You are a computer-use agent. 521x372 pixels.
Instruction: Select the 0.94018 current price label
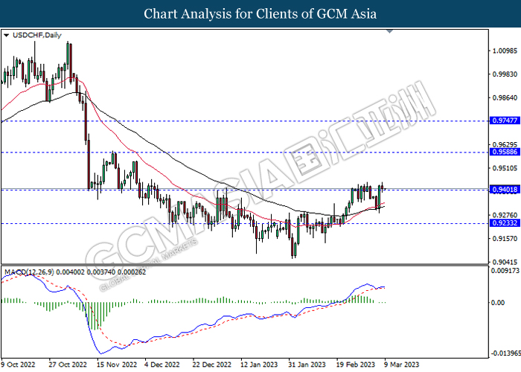pos(505,190)
